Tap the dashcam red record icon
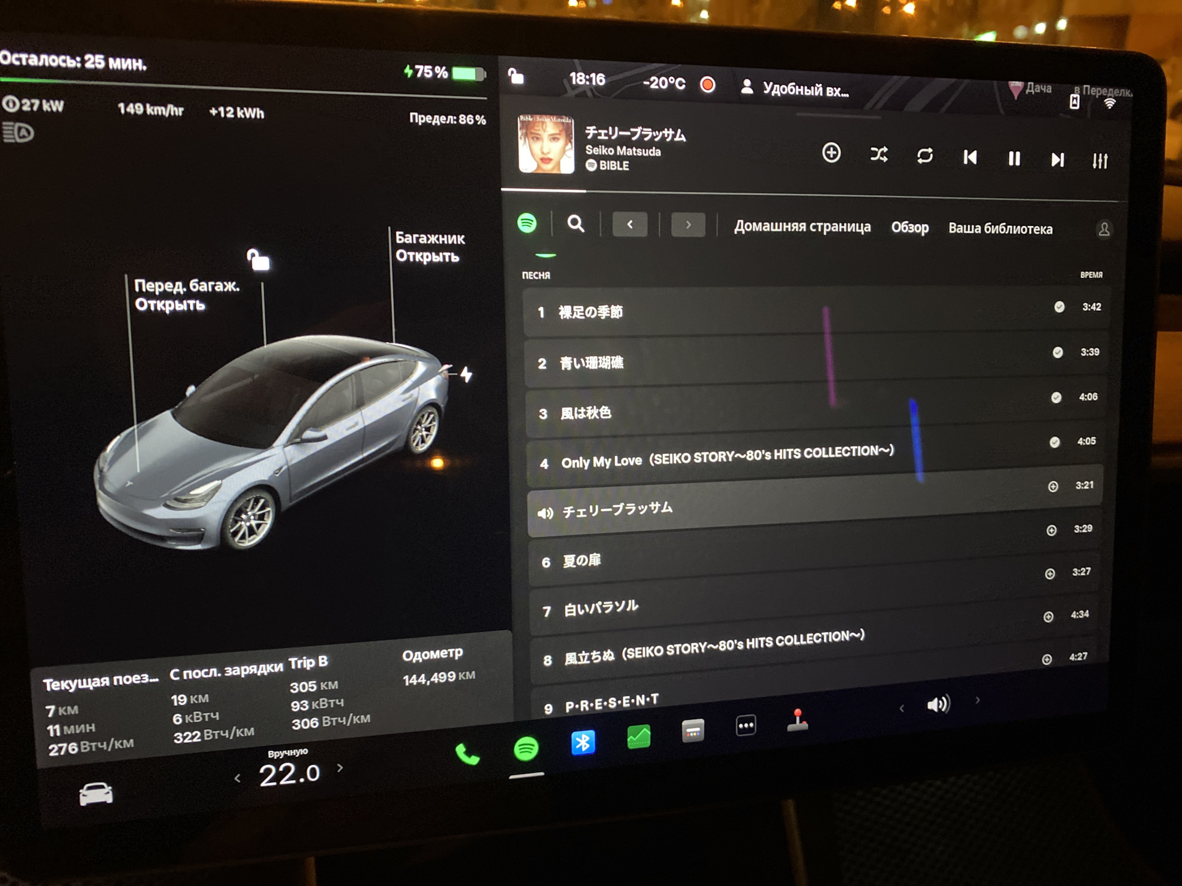 (x=708, y=84)
